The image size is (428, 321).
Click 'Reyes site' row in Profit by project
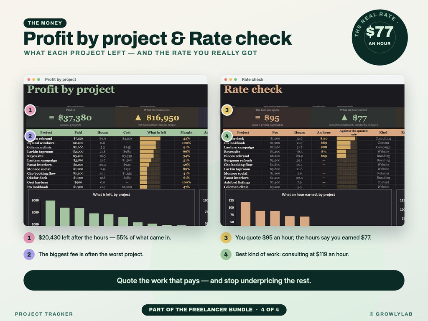[117, 156]
